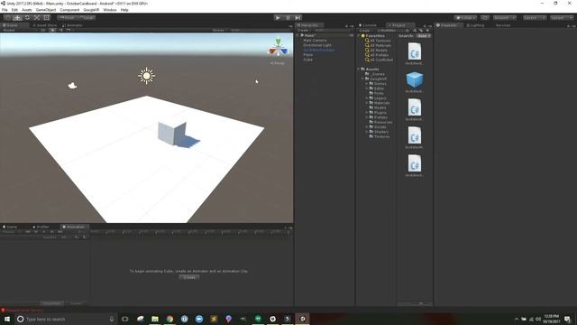Select the Move tool
The width and height of the screenshot is (577, 325).
pos(17,17)
